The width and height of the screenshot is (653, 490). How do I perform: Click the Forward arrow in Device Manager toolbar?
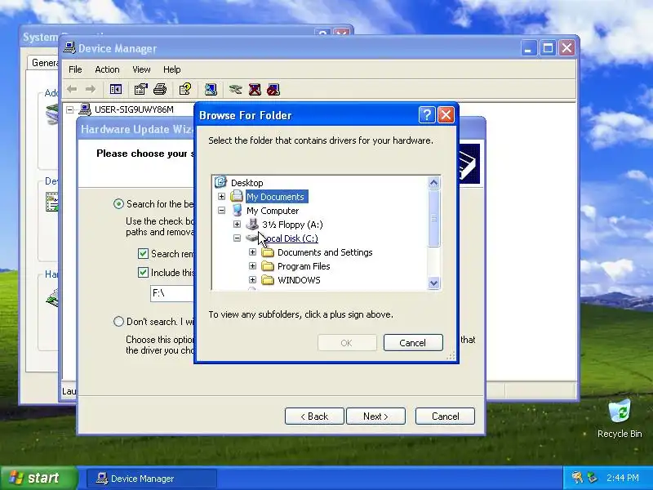pyautogui.click(x=91, y=89)
